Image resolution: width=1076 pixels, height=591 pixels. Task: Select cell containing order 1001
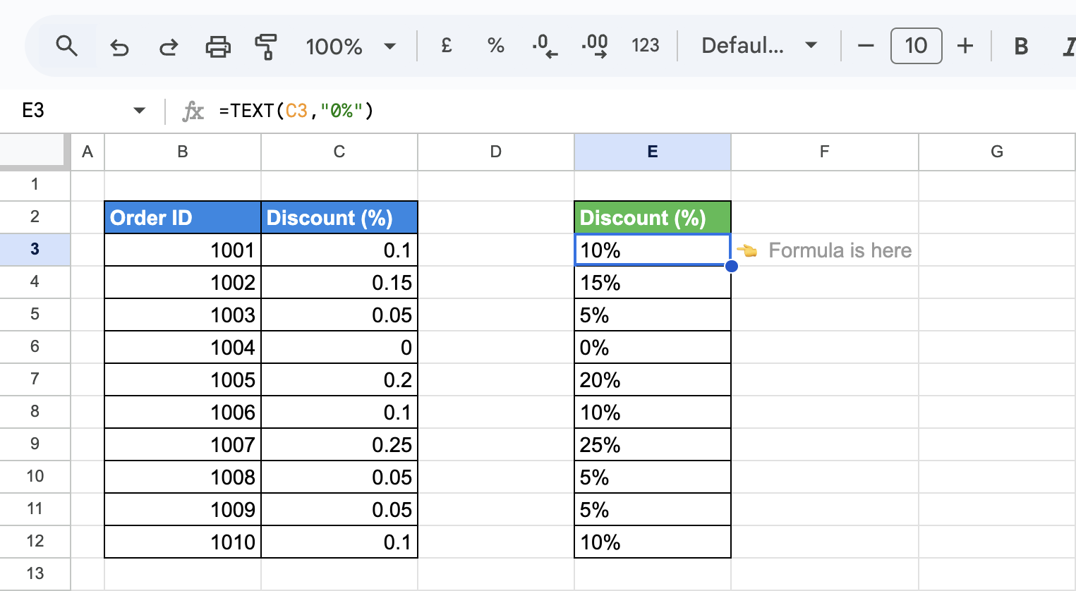pyautogui.click(x=183, y=250)
